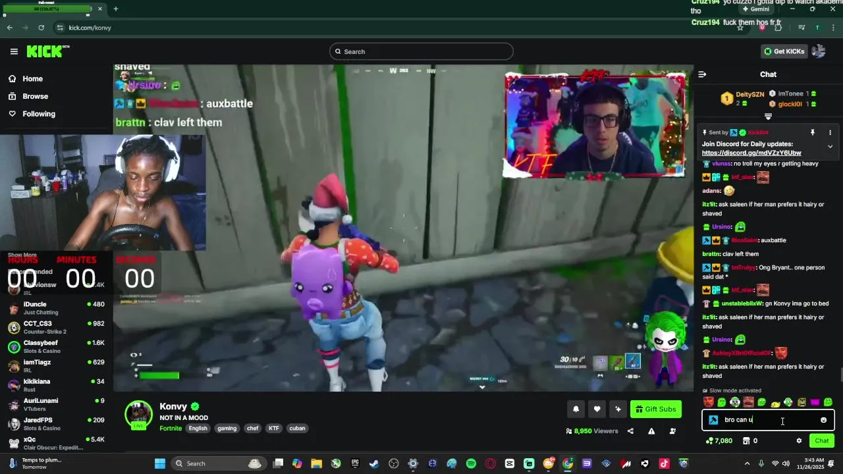Click the Windows Start button

pyautogui.click(x=160, y=463)
